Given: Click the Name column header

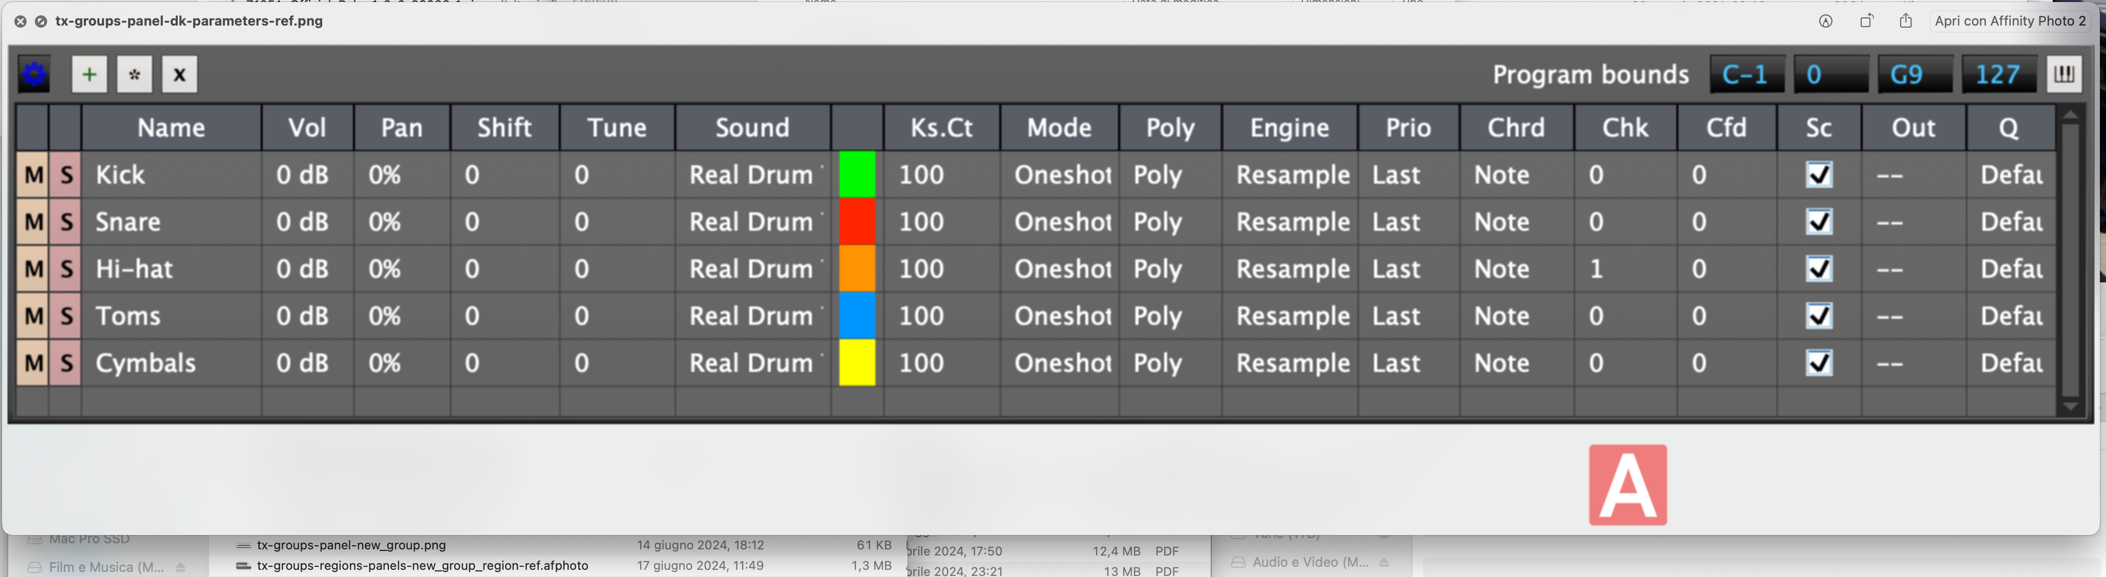Looking at the screenshot, I should pos(172,128).
